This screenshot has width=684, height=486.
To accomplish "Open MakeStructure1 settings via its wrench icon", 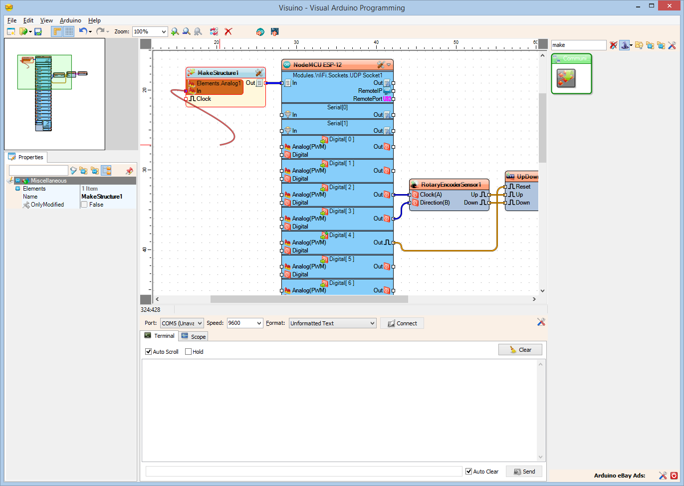I will click(x=259, y=72).
